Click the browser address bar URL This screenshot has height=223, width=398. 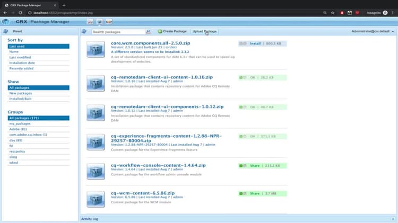(x=63, y=13)
